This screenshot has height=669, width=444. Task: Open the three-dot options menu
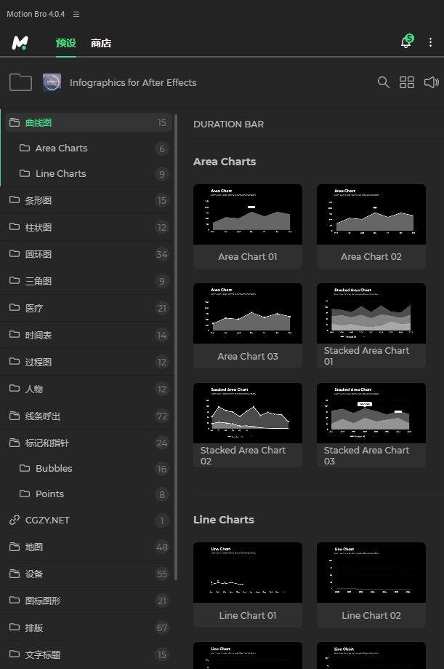pyautogui.click(x=430, y=42)
